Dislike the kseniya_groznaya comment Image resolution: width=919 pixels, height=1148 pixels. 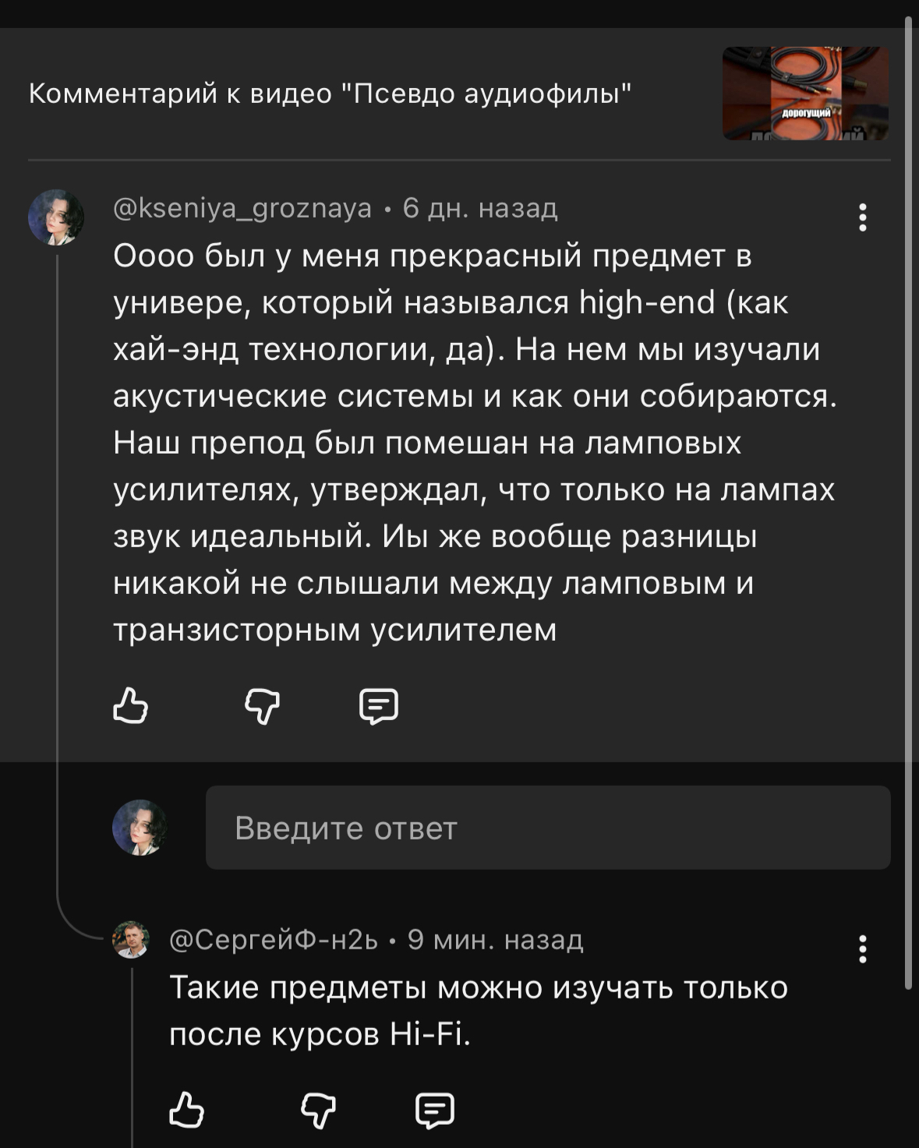pos(262,706)
